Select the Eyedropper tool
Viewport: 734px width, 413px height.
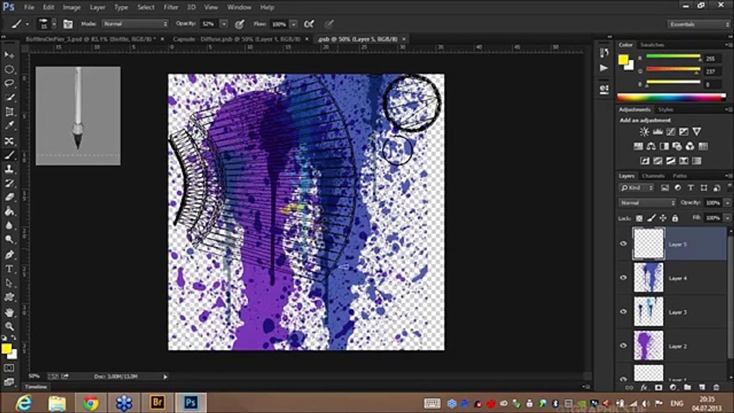[10, 127]
